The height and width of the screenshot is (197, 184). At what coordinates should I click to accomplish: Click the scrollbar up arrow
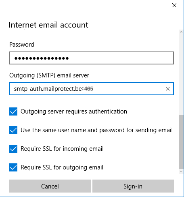(x=181, y=32)
